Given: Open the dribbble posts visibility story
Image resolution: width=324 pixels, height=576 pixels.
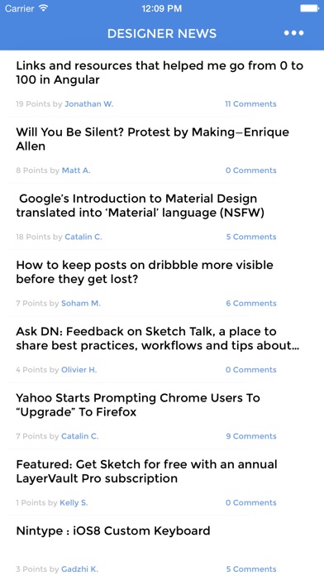Looking at the screenshot, I should (x=145, y=272).
